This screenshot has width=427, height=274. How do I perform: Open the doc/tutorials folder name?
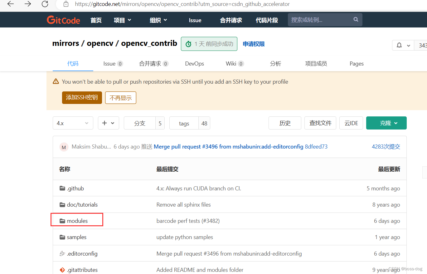82,205
